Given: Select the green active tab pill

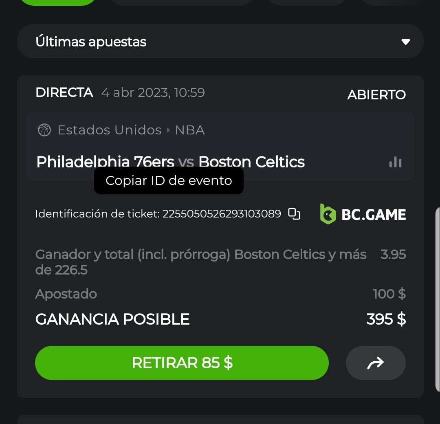Looking at the screenshot, I should (58, 2).
